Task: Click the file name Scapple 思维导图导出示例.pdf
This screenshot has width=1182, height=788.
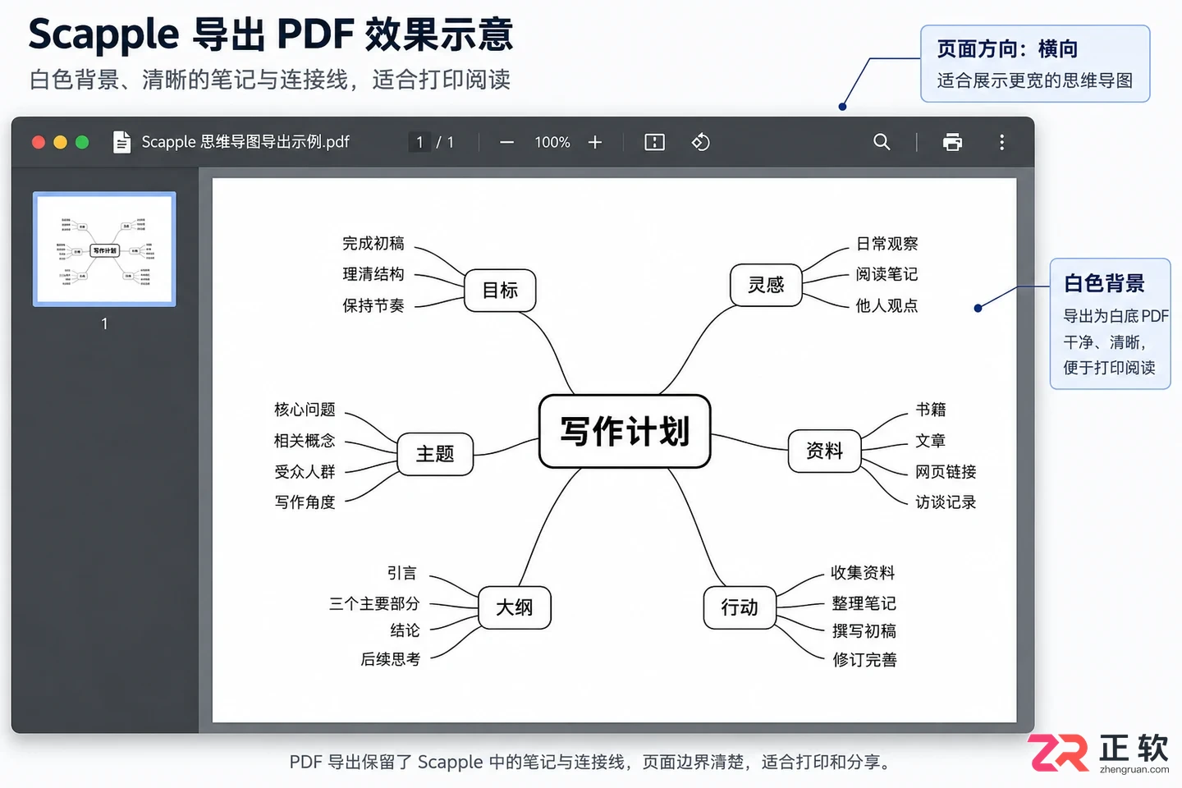Action: [245, 142]
